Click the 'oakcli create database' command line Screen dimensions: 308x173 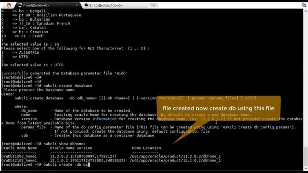68,86
